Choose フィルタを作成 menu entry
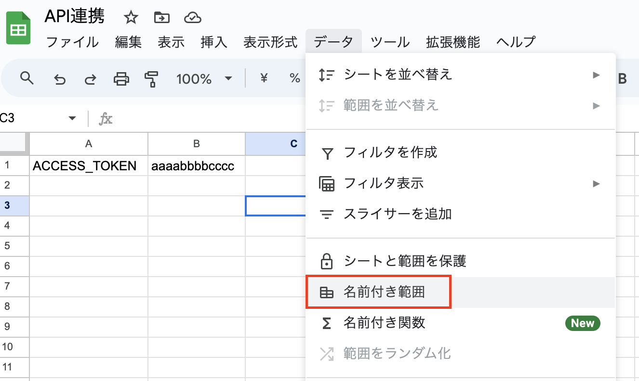The height and width of the screenshot is (381, 639). pos(461,153)
